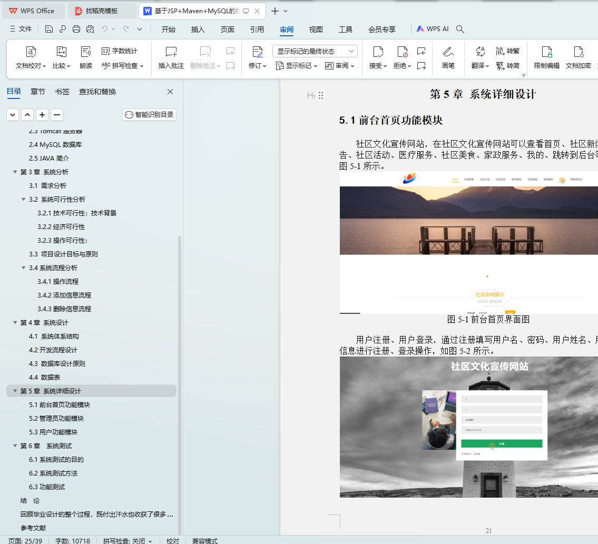Select the 画笔 pen tool
This screenshot has height=544, width=598.
pos(448,57)
